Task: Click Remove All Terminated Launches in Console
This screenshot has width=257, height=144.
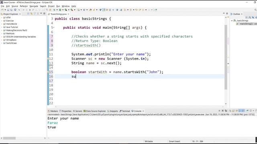Action: tap(226, 111)
